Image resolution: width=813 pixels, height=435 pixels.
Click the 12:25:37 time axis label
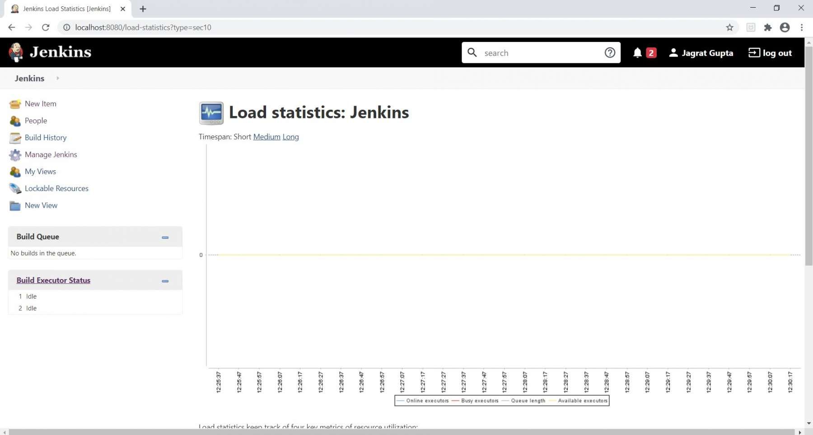coord(219,382)
